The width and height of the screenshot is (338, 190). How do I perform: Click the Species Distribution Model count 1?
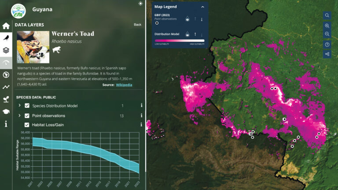[x=122, y=106]
